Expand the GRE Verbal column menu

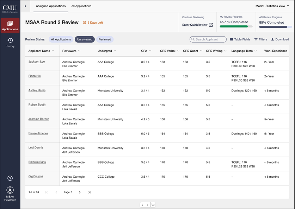[x=178, y=51]
